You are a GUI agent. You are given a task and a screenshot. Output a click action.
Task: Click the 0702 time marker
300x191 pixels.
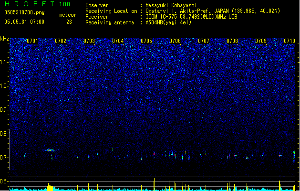(61, 41)
